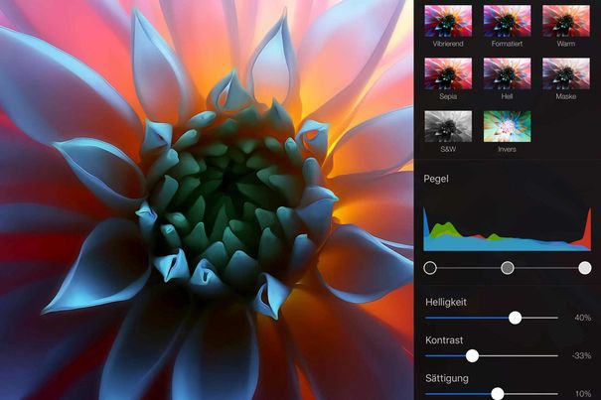Click the Kontrast slider knob
601x400 pixels.
472,356
